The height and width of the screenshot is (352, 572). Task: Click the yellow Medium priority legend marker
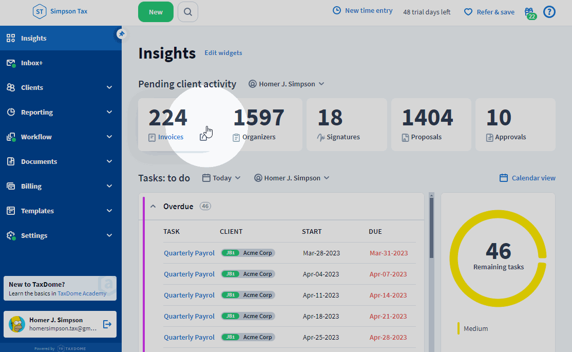(x=458, y=328)
